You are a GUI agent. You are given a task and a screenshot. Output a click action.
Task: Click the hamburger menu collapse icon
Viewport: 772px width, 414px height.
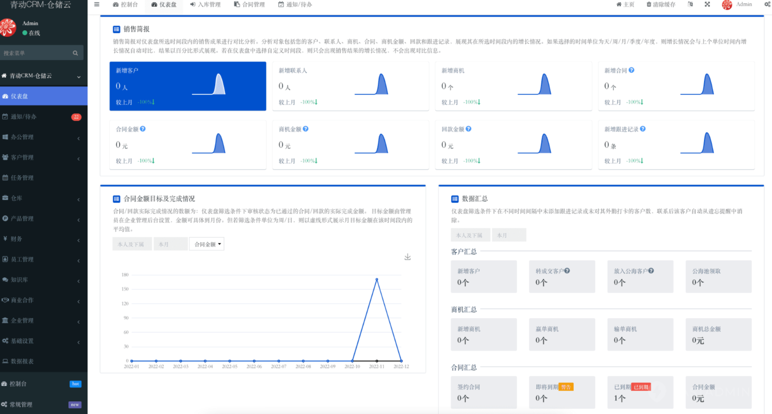point(96,5)
